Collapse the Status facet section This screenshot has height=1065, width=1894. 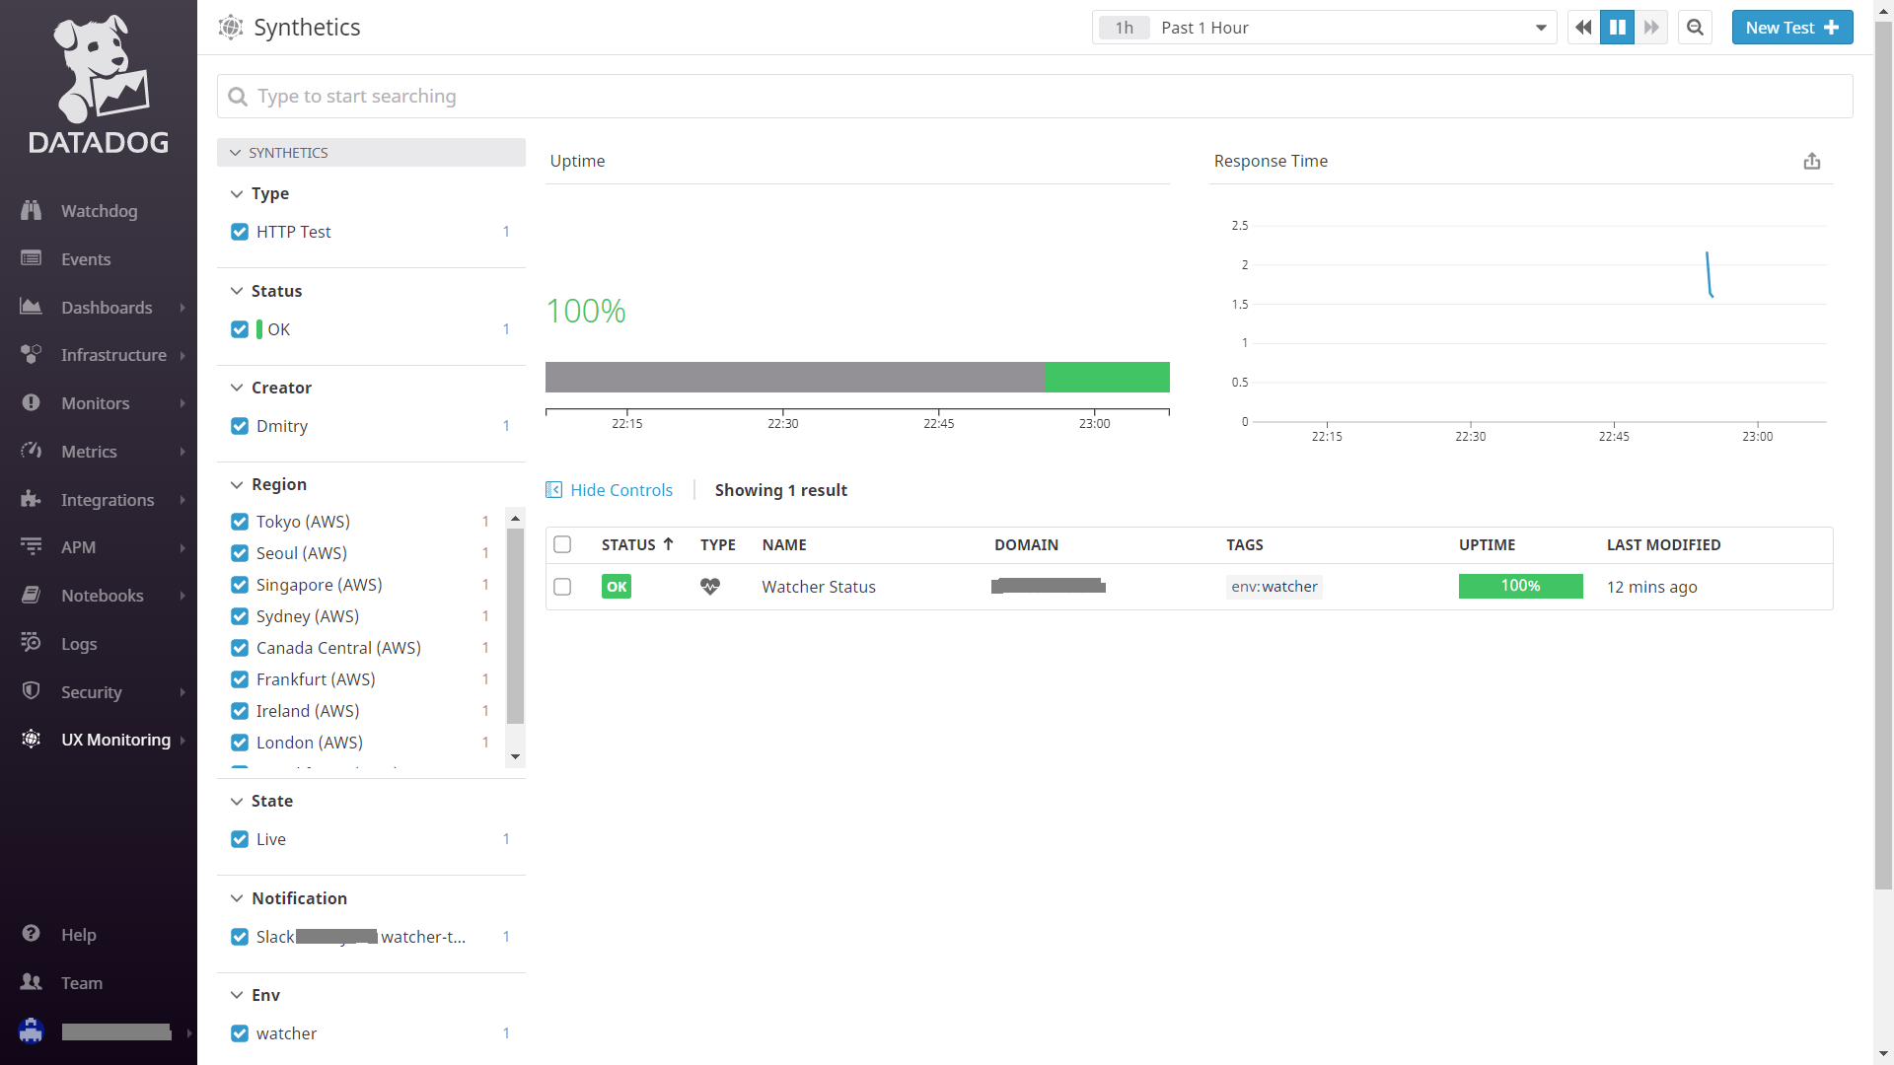237,291
